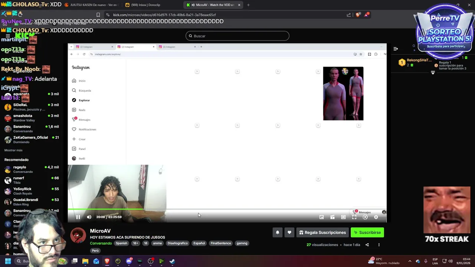This screenshot has width=475, height=267.
Task: Open File Explorer from taskbar
Action: (85, 261)
